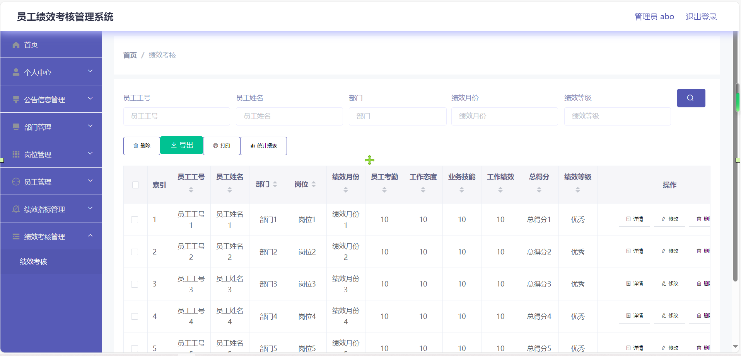Screen dimensions: 741x356
Task: Check the row 5 checkbox
Action: coord(135,349)
